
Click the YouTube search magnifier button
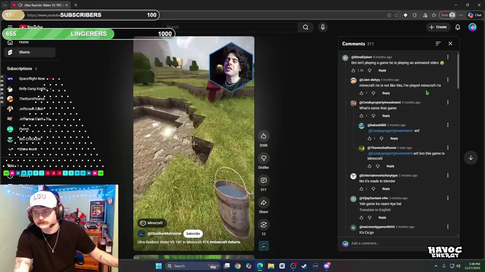tap(305, 27)
